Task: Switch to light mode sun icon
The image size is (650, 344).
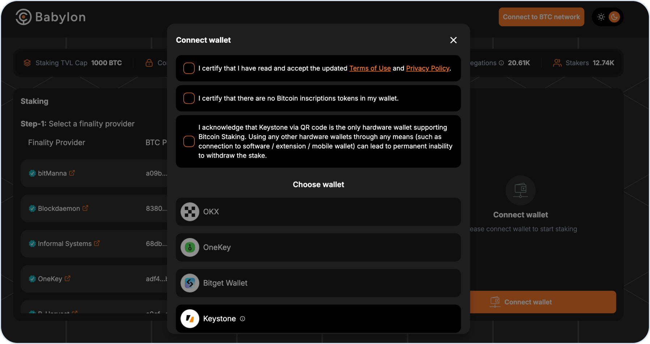Action: [x=601, y=17]
